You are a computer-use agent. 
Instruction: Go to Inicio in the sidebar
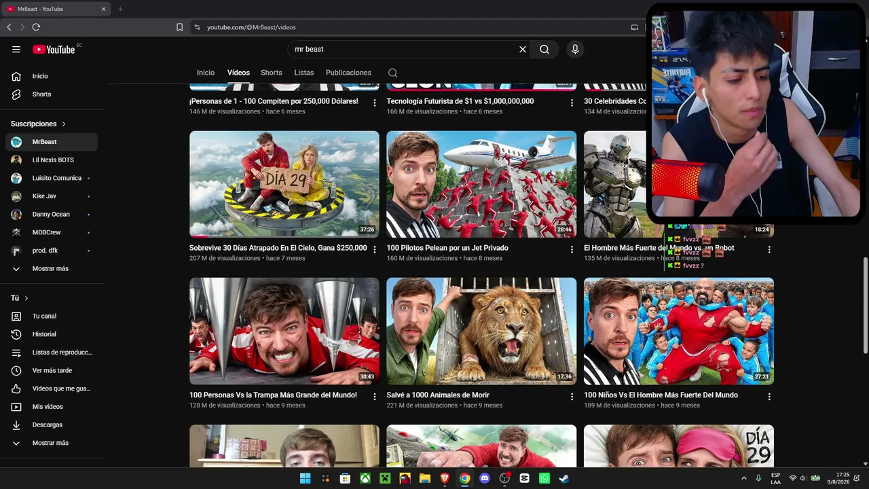pos(52,76)
